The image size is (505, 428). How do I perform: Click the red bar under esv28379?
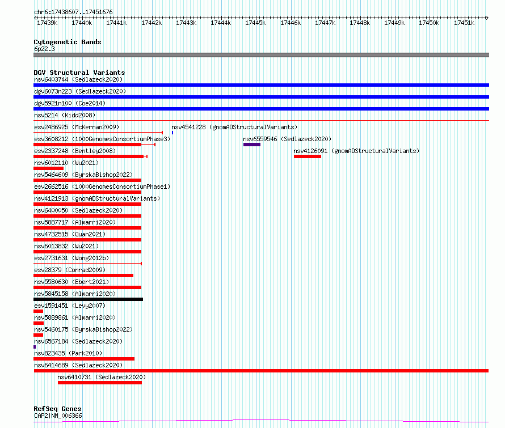click(x=83, y=276)
